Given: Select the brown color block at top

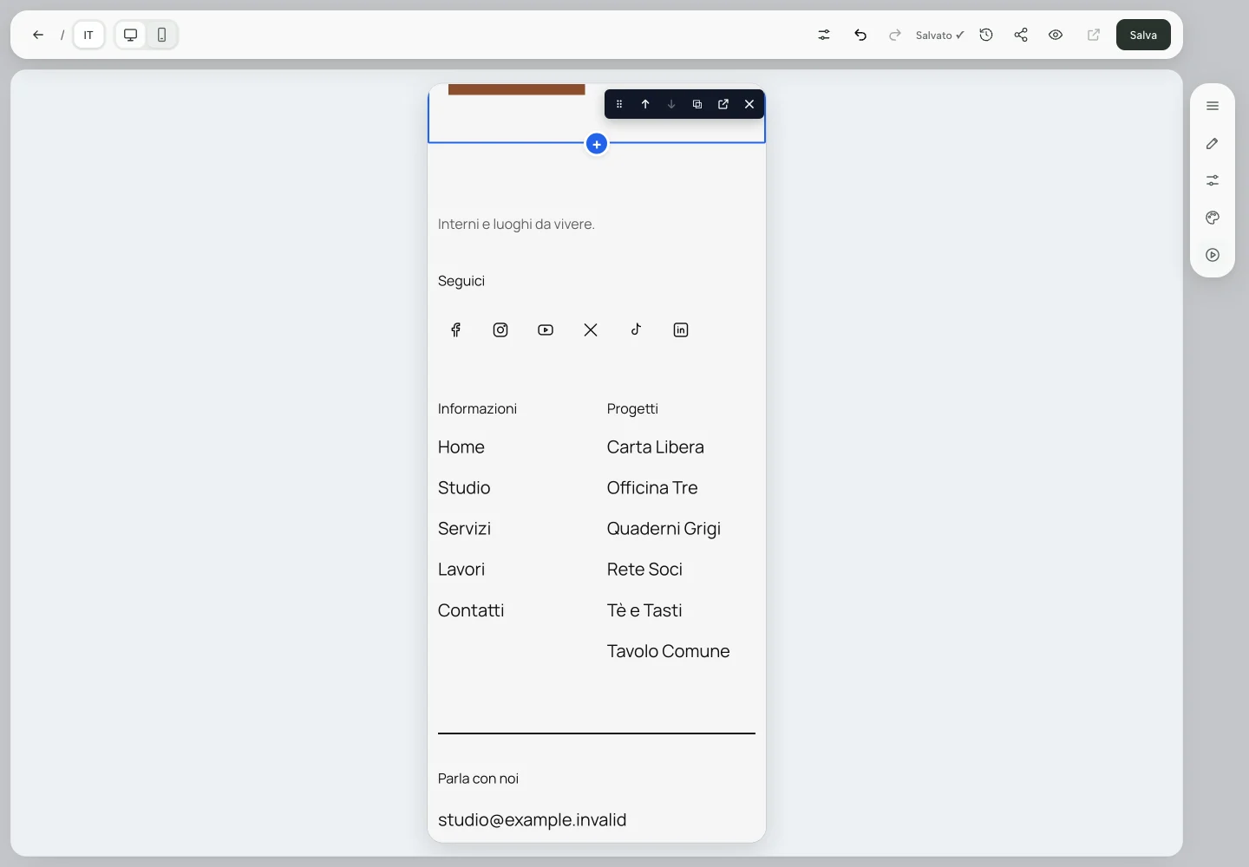Looking at the screenshot, I should 517,89.
